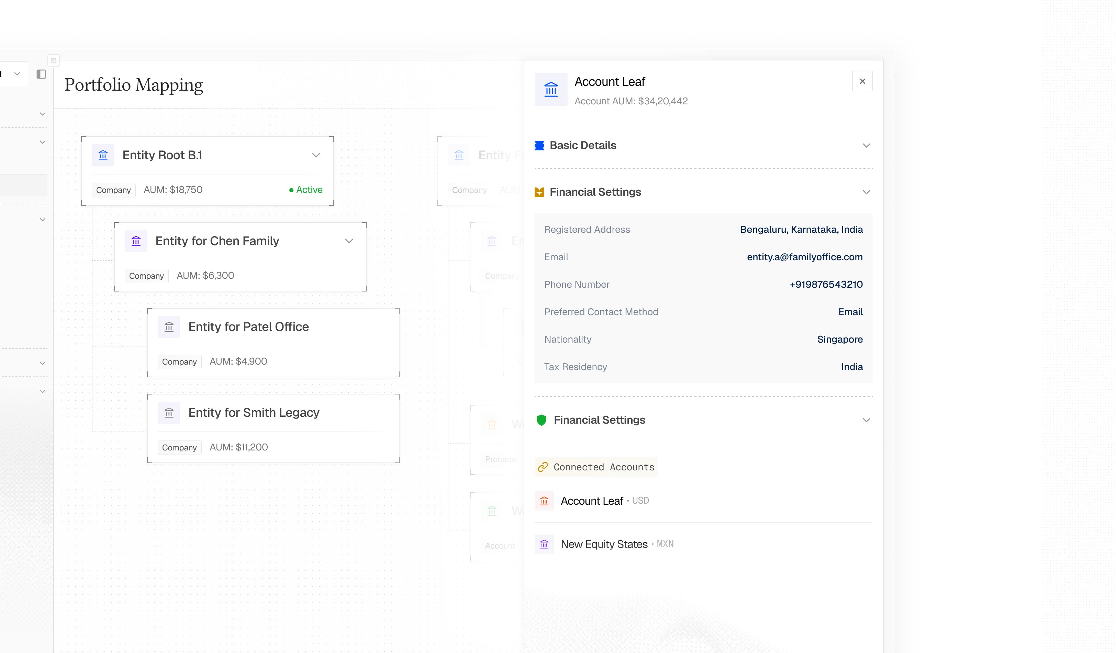Select the Entity Root B.1 title

point(162,155)
